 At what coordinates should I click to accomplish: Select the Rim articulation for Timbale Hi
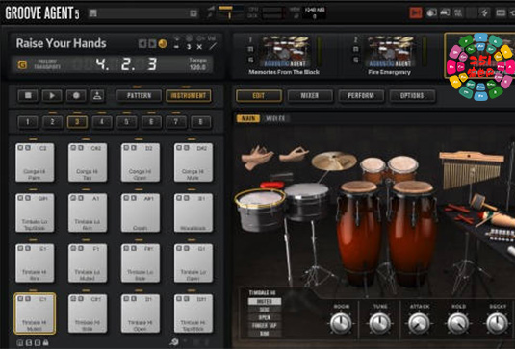coord(265,334)
